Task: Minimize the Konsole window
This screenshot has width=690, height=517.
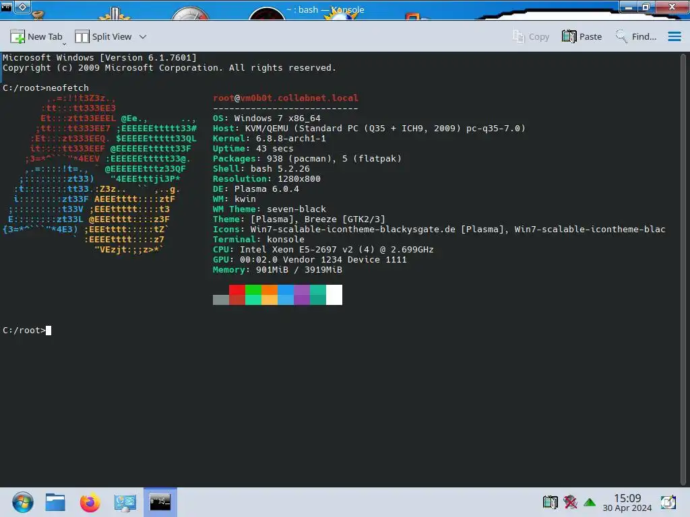Action: 629,7
